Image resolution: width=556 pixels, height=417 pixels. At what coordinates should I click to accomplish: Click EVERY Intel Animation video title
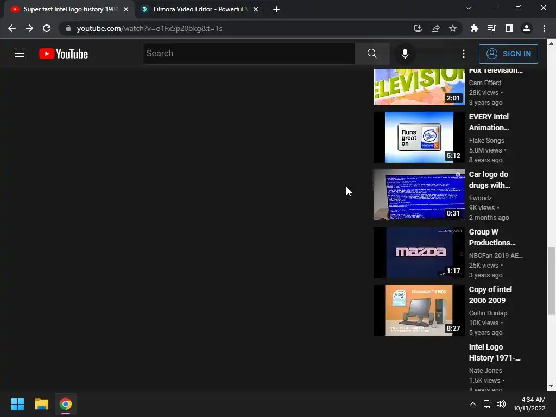coord(489,122)
